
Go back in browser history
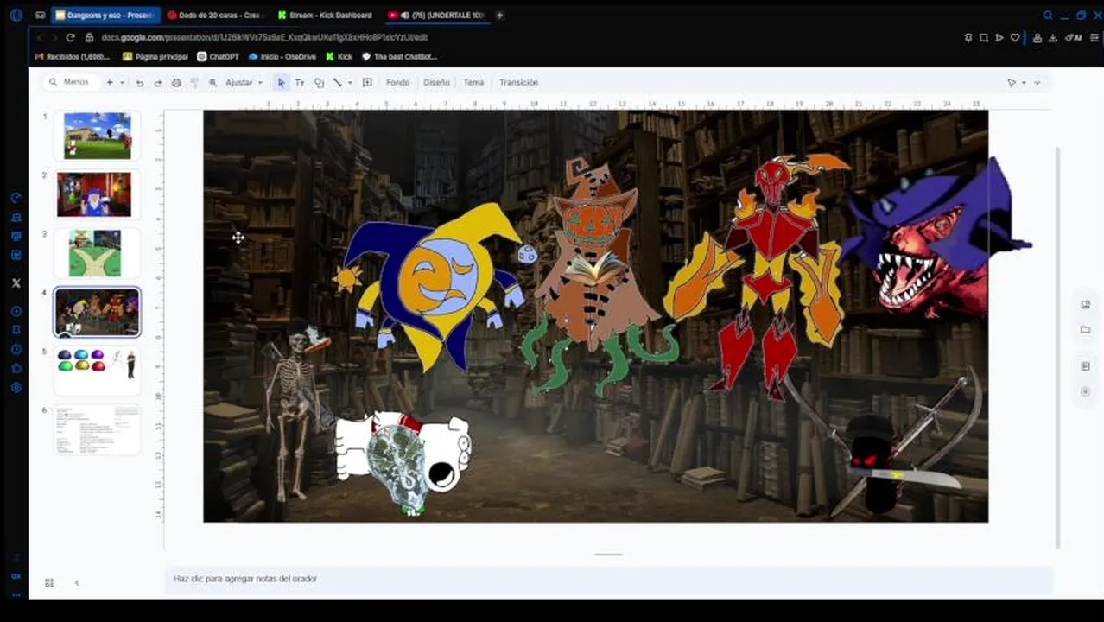pyautogui.click(x=39, y=38)
